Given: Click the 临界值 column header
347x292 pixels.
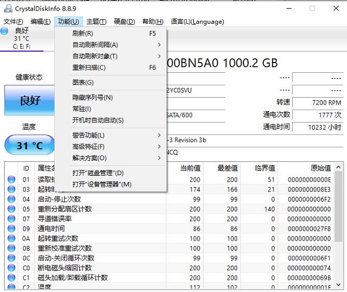Looking at the screenshot, I should pyautogui.click(x=259, y=168).
